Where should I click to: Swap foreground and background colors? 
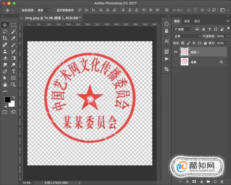tap(14, 97)
